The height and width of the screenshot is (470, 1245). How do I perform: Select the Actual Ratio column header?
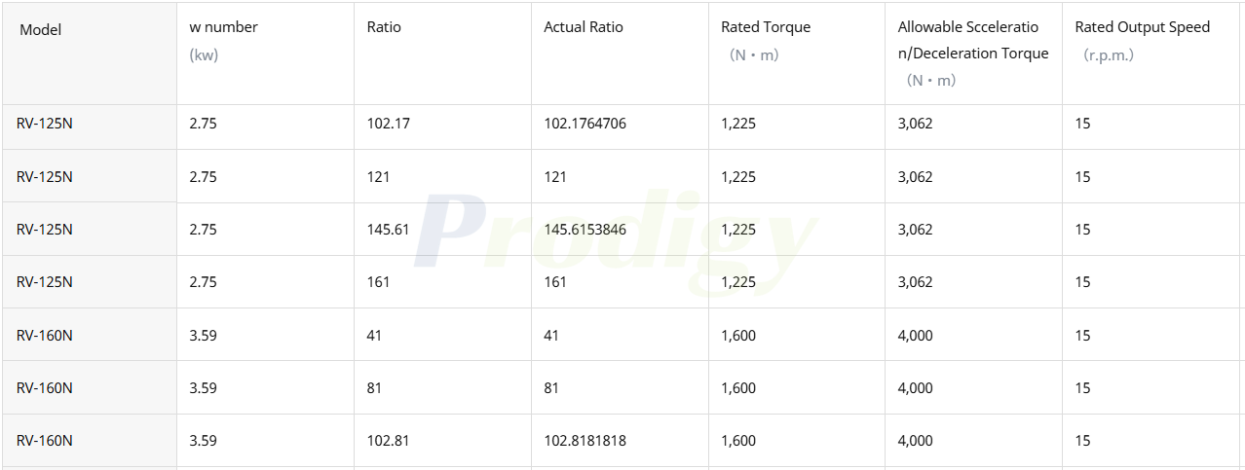620,53
